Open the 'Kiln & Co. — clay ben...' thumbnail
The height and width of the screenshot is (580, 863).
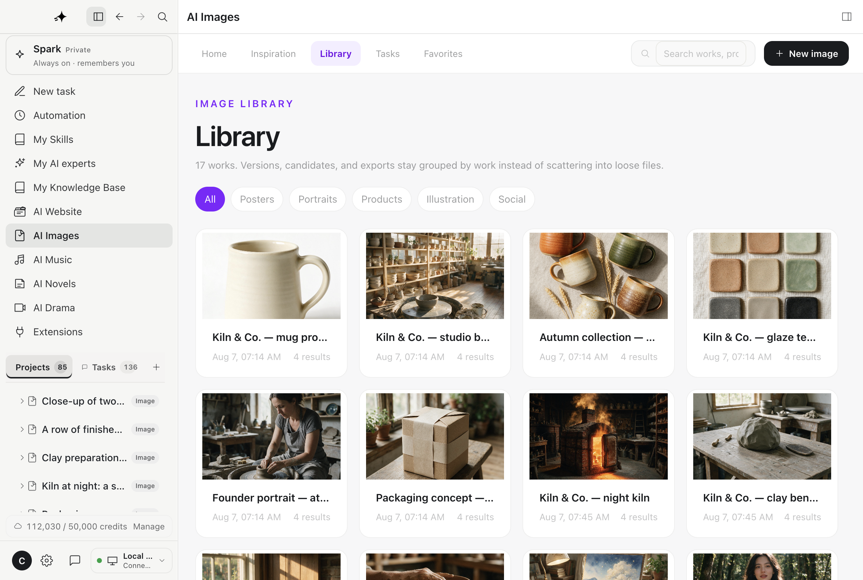tap(762, 436)
